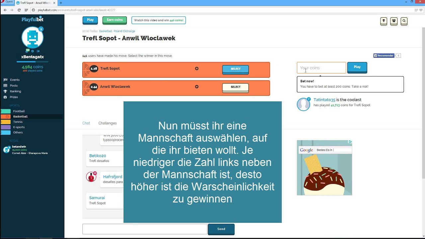
Task: Click the xBentagatx username
Action: click(33, 57)
